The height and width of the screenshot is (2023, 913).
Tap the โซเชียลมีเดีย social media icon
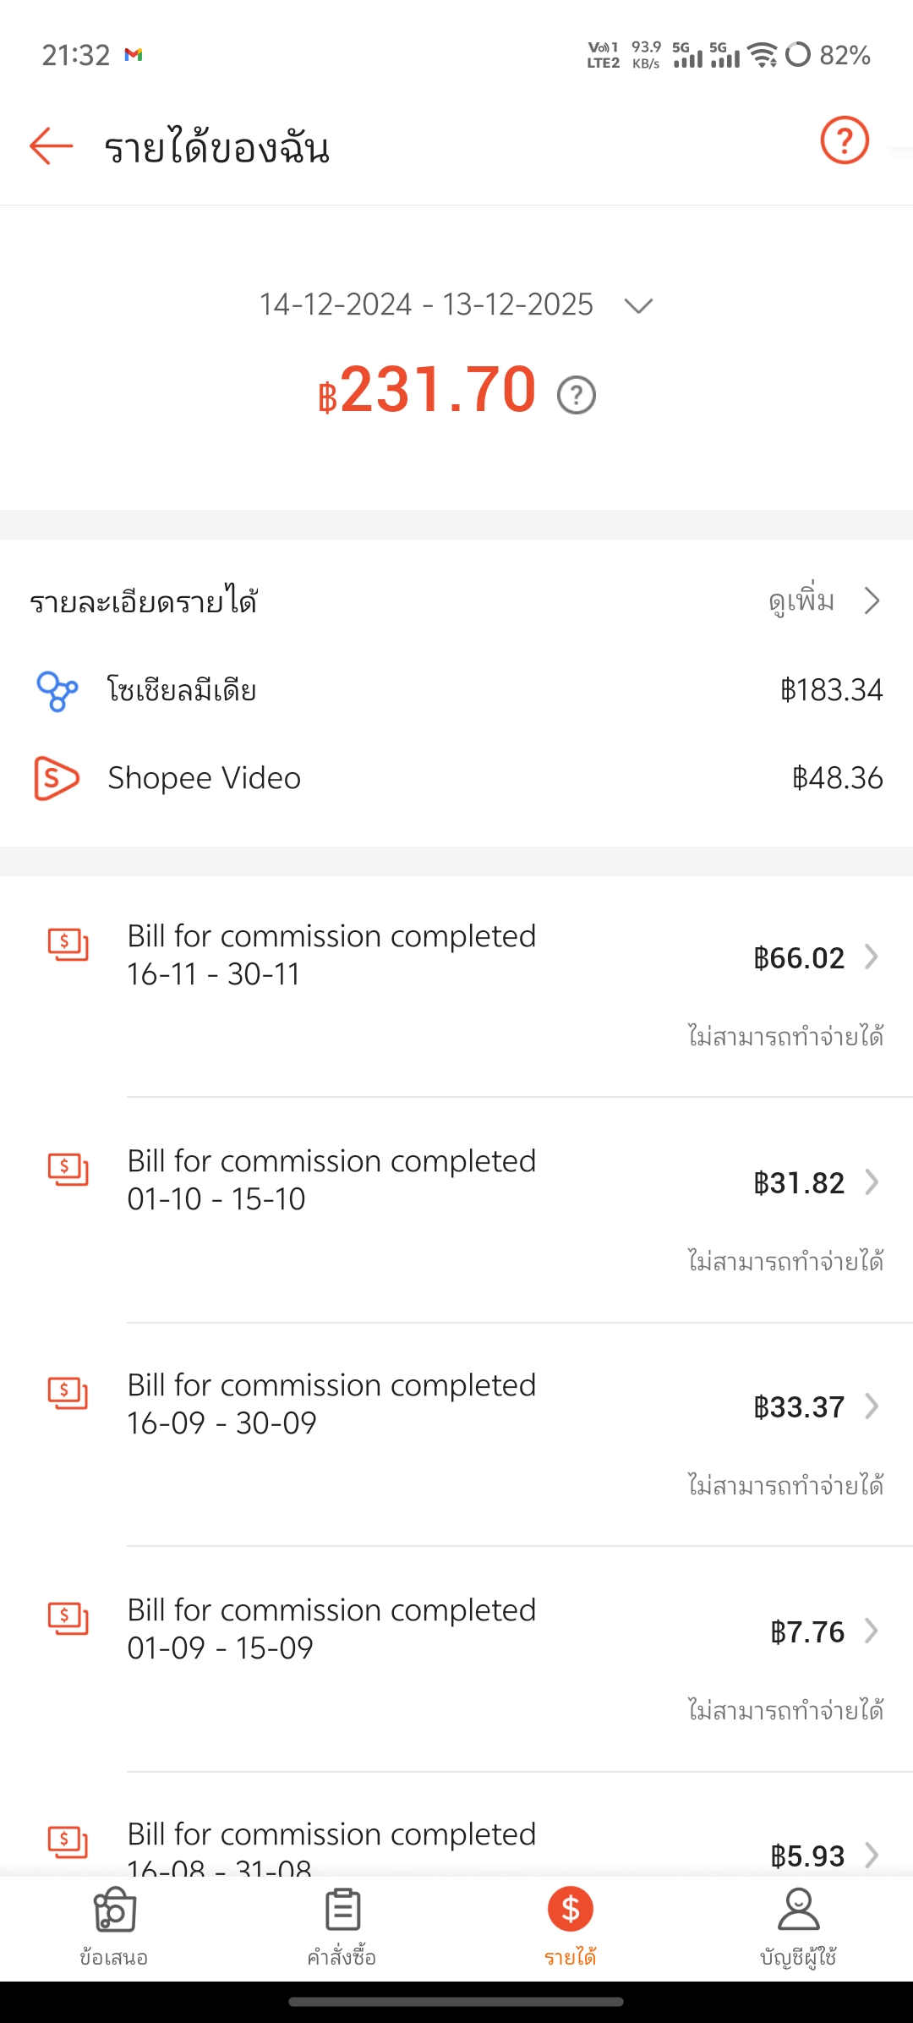click(x=57, y=690)
